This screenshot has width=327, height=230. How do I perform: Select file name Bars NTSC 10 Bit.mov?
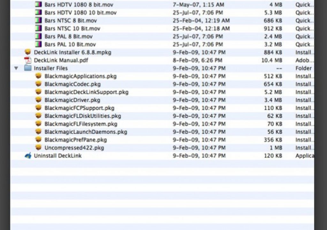(72, 28)
